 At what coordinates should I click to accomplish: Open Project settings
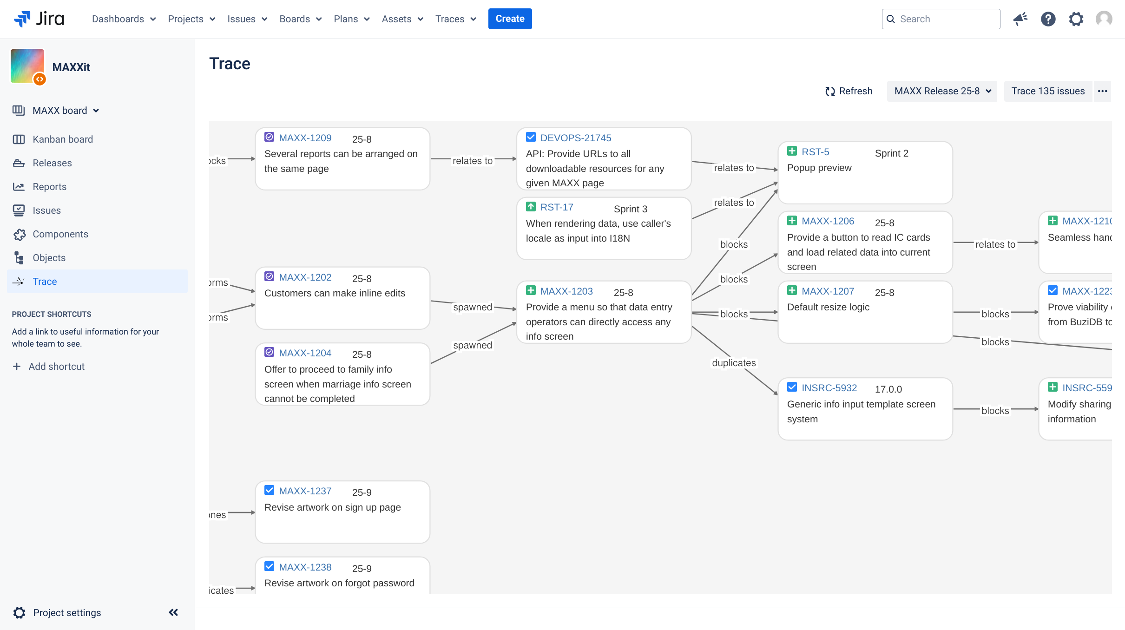pyautogui.click(x=67, y=613)
